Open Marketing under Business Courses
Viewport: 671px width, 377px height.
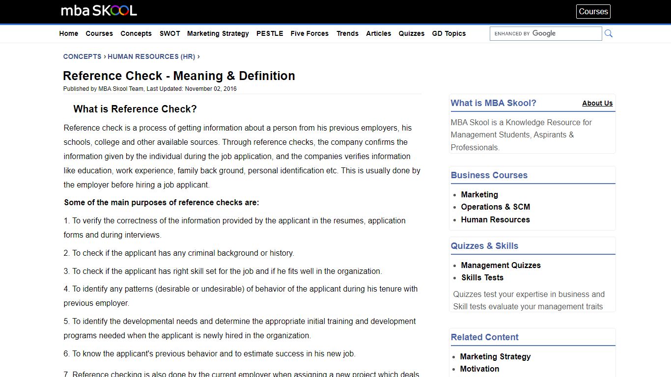[x=479, y=194]
